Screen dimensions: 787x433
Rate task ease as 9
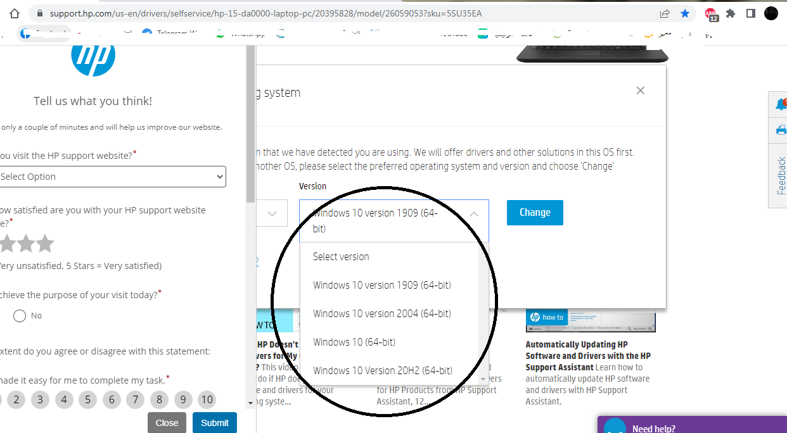[x=183, y=399]
